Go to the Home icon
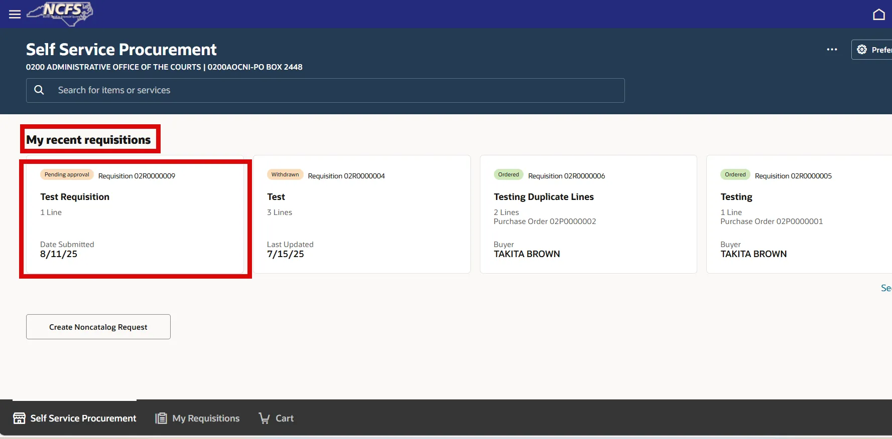The height and width of the screenshot is (439, 892). [x=878, y=15]
